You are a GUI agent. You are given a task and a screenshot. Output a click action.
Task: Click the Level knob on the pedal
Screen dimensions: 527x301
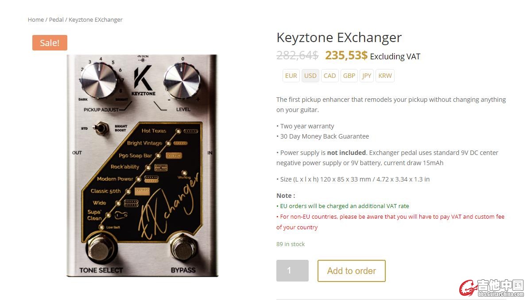tap(182, 81)
